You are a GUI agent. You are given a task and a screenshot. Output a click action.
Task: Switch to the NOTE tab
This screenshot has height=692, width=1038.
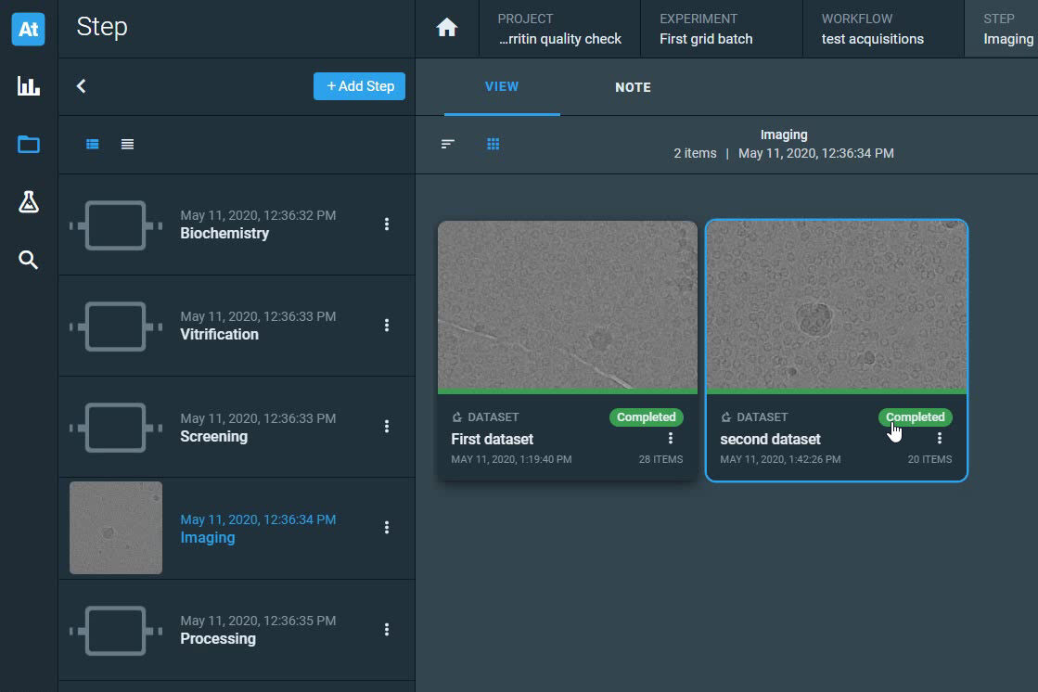pyautogui.click(x=633, y=87)
